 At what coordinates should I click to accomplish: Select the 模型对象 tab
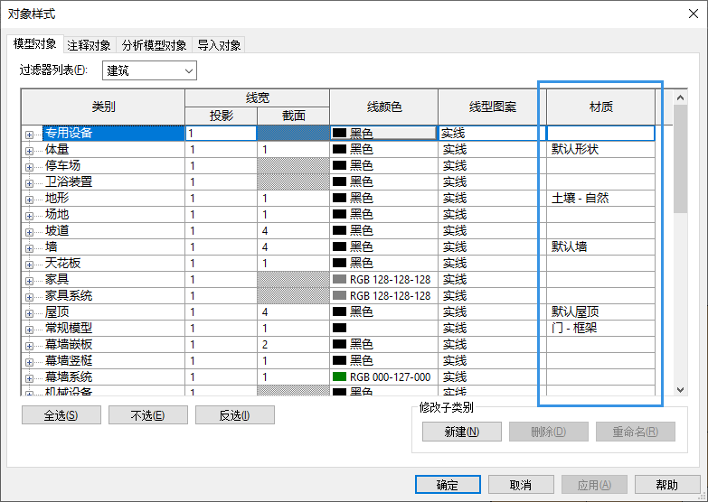[34, 43]
